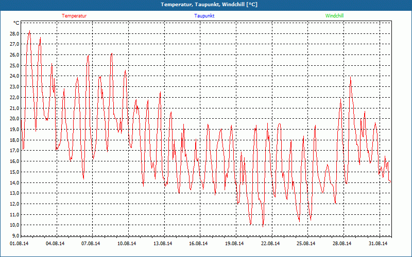Click the 19.08.14 date label
The image size is (412, 257).
(234, 244)
